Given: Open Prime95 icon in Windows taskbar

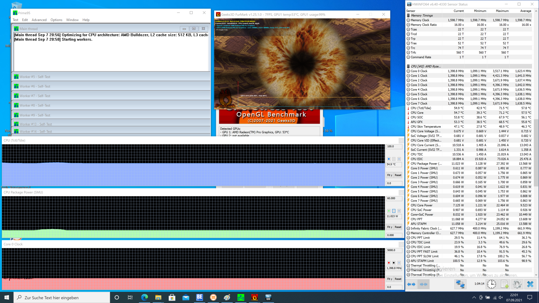Looking at the screenshot, I should point(241,297).
